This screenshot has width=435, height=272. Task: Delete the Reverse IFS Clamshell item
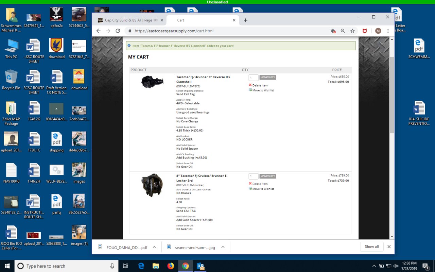(258, 85)
